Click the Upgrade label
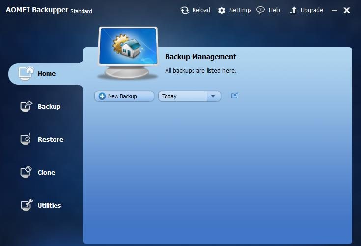 tap(312, 10)
